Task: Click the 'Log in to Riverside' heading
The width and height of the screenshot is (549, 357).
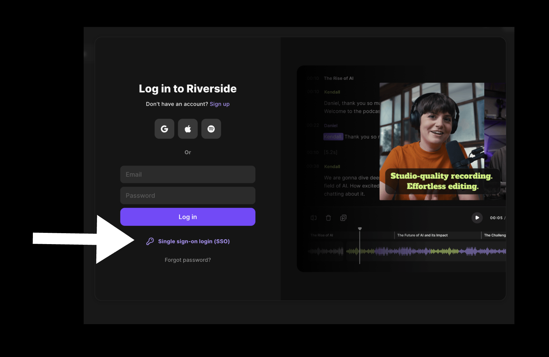Action: (188, 88)
